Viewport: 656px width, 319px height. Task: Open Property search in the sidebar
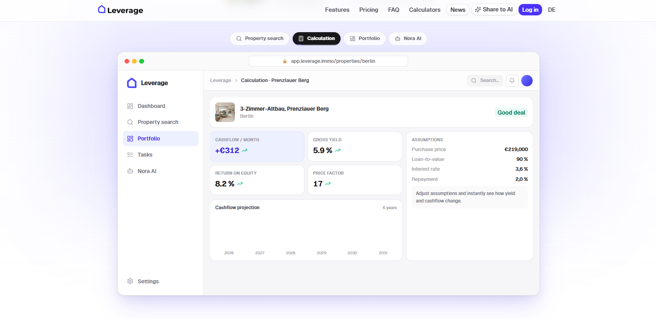coord(160,122)
